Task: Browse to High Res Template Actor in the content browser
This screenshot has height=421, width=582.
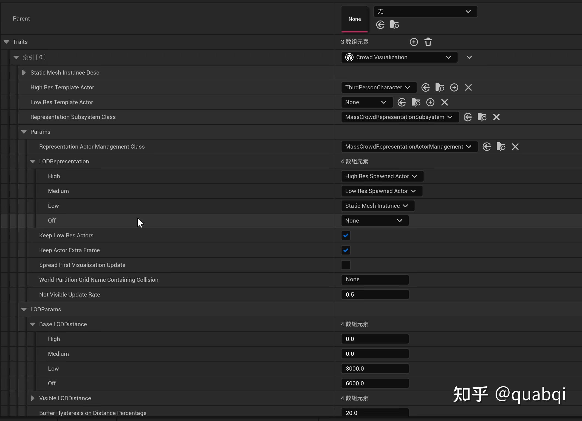Action: (440, 87)
